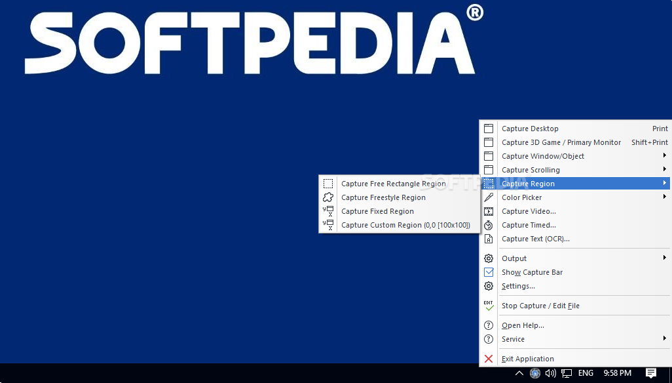
Task: Click the Capture Text OCR document icon
Action: [x=489, y=239]
